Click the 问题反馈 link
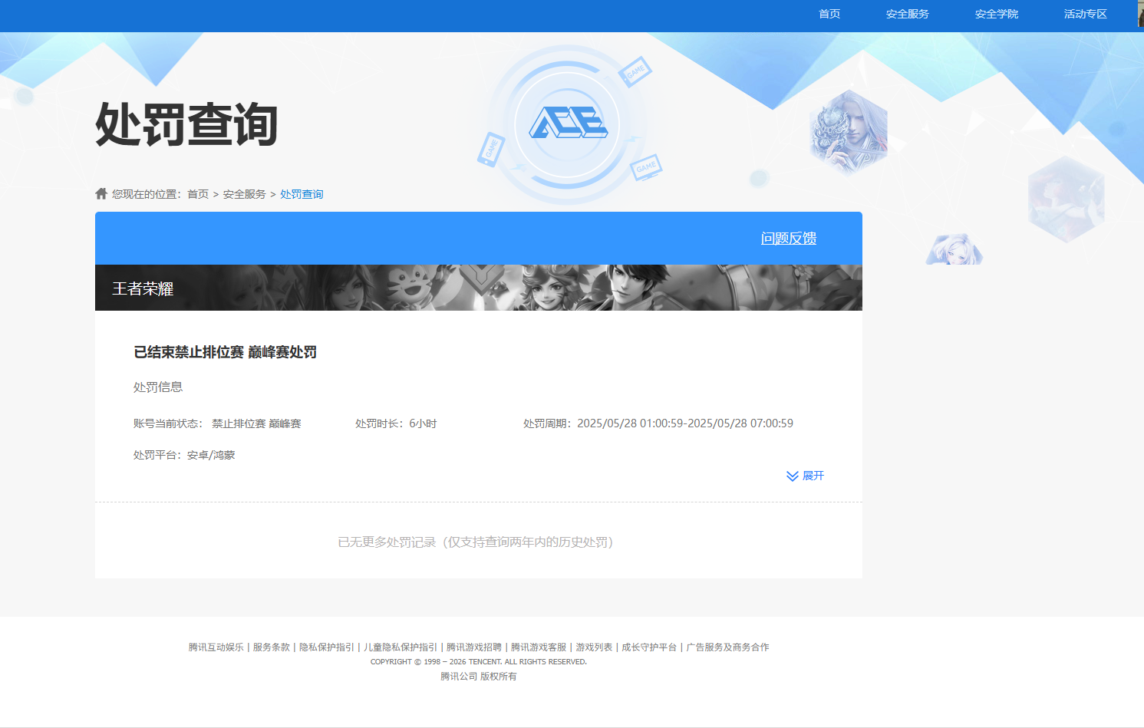The width and height of the screenshot is (1144, 728). (788, 239)
